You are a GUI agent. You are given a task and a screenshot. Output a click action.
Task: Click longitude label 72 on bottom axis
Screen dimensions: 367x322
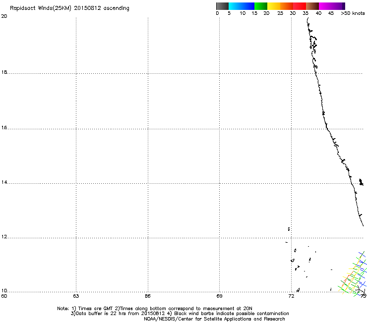(291, 296)
